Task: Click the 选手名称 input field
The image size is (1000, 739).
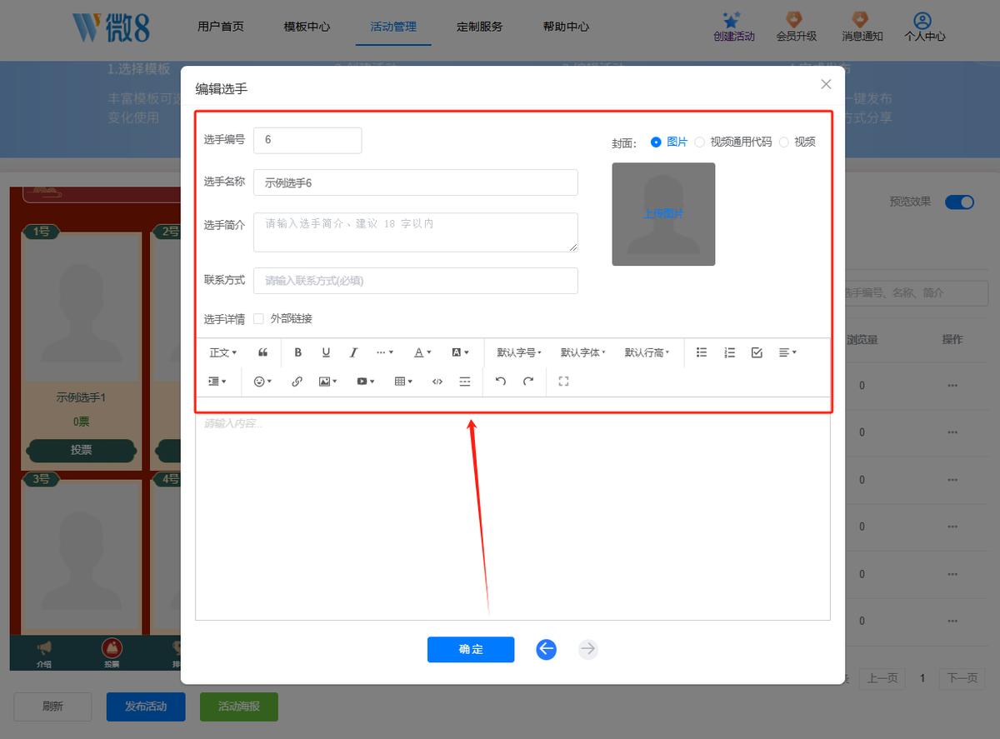Action: (415, 182)
